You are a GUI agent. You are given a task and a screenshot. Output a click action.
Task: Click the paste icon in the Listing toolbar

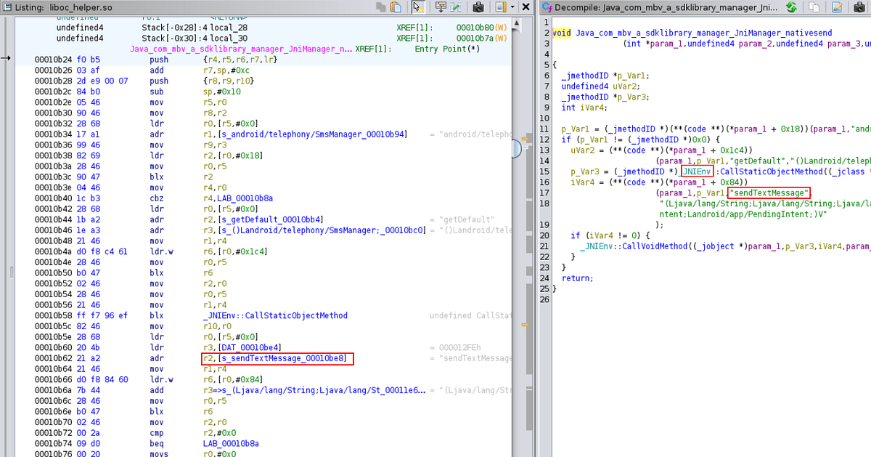click(394, 5)
